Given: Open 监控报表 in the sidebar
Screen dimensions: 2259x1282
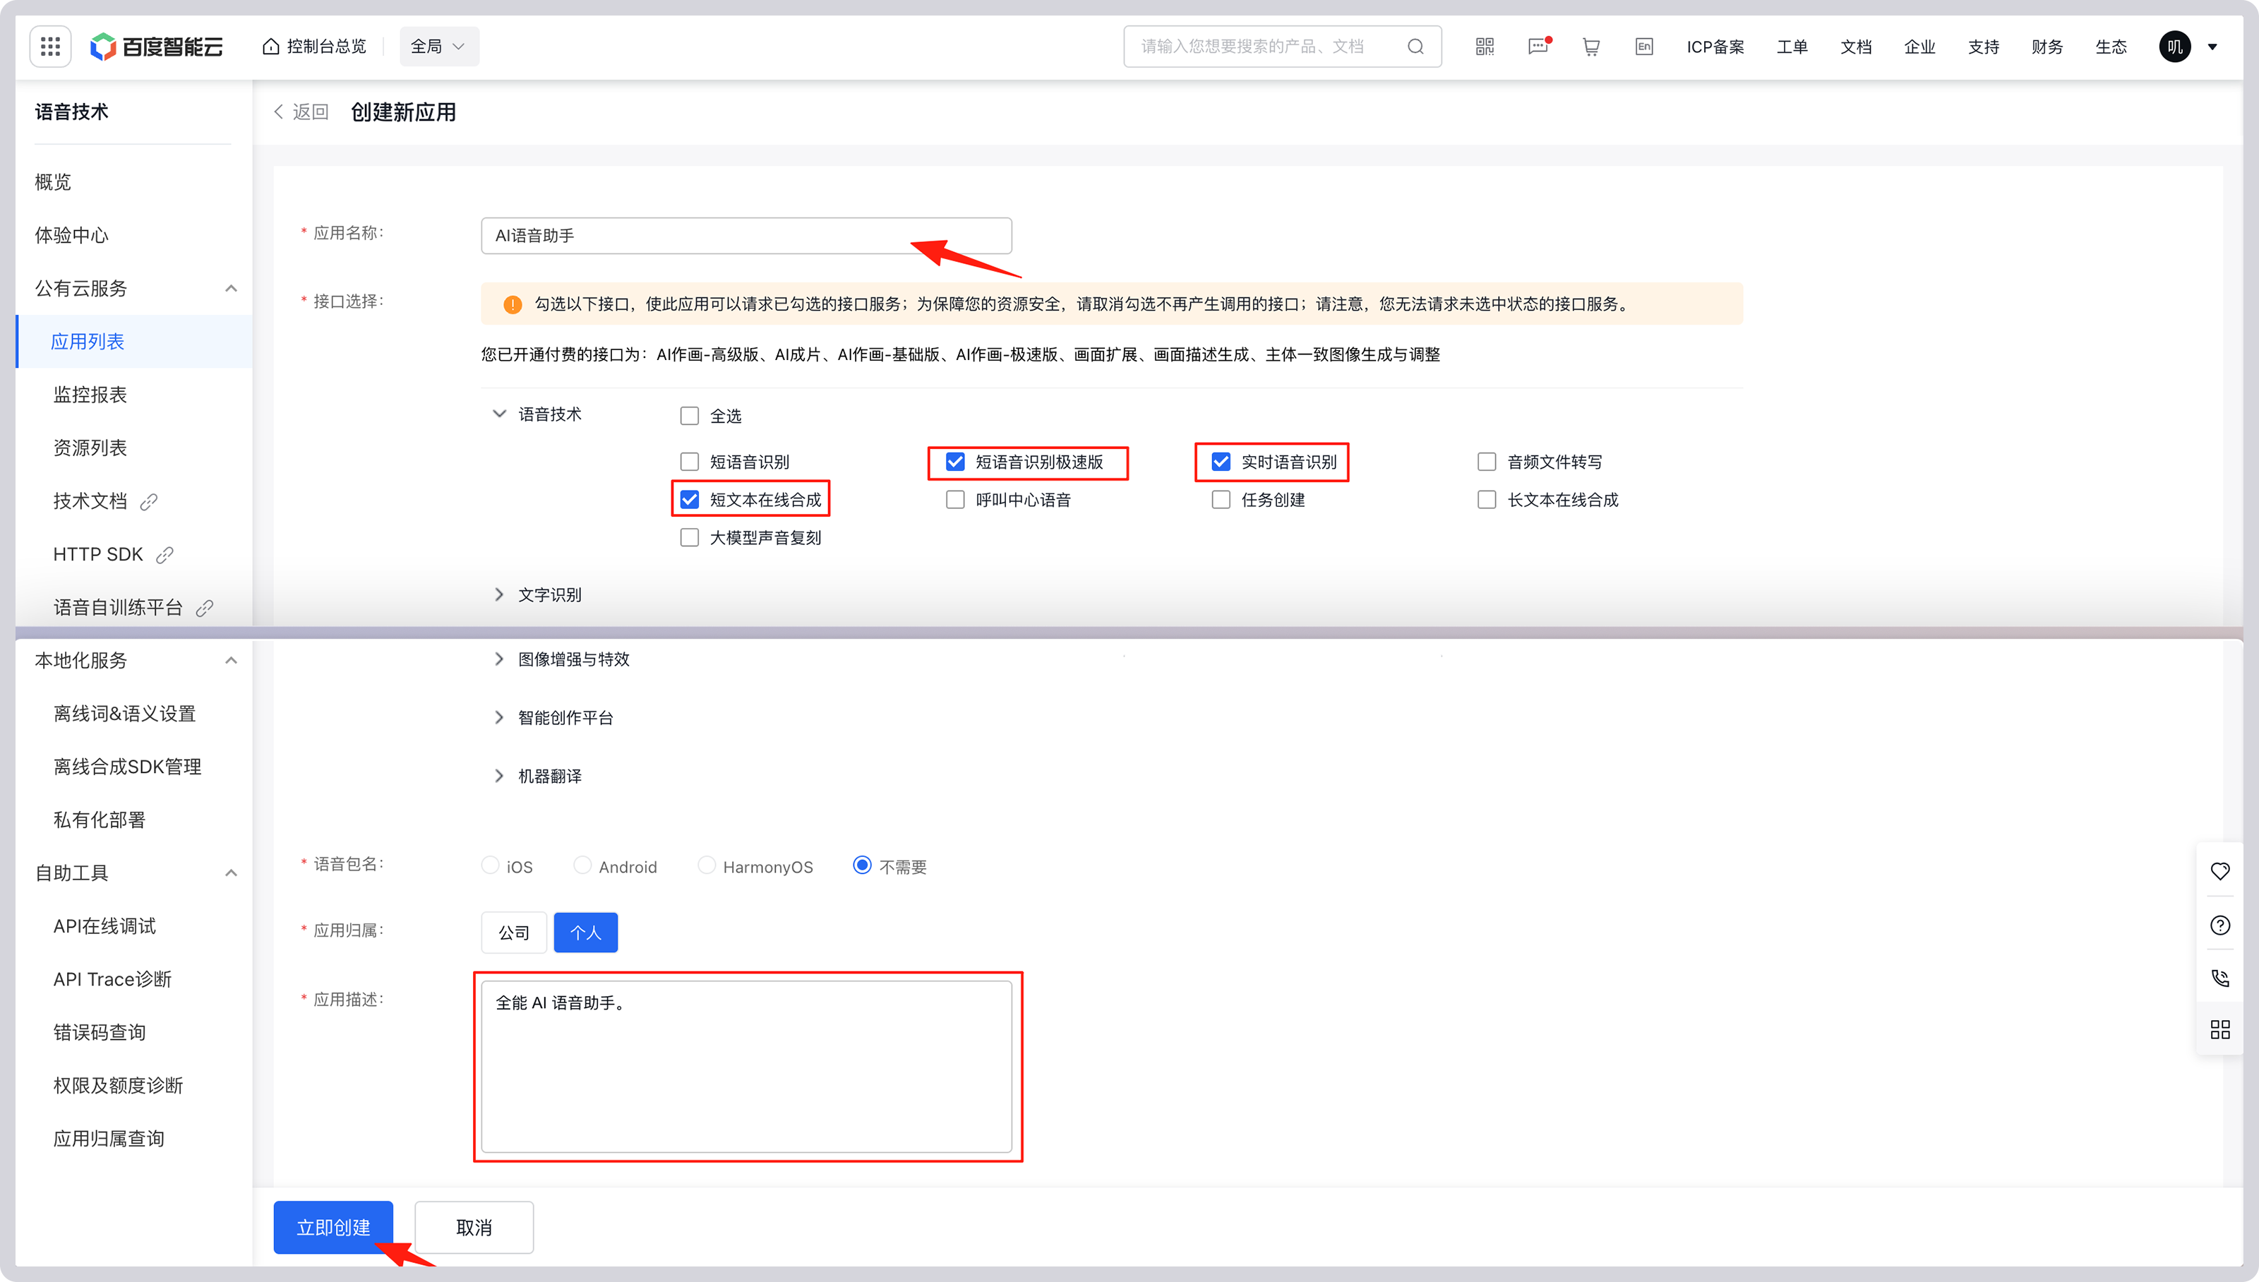Looking at the screenshot, I should (90, 395).
